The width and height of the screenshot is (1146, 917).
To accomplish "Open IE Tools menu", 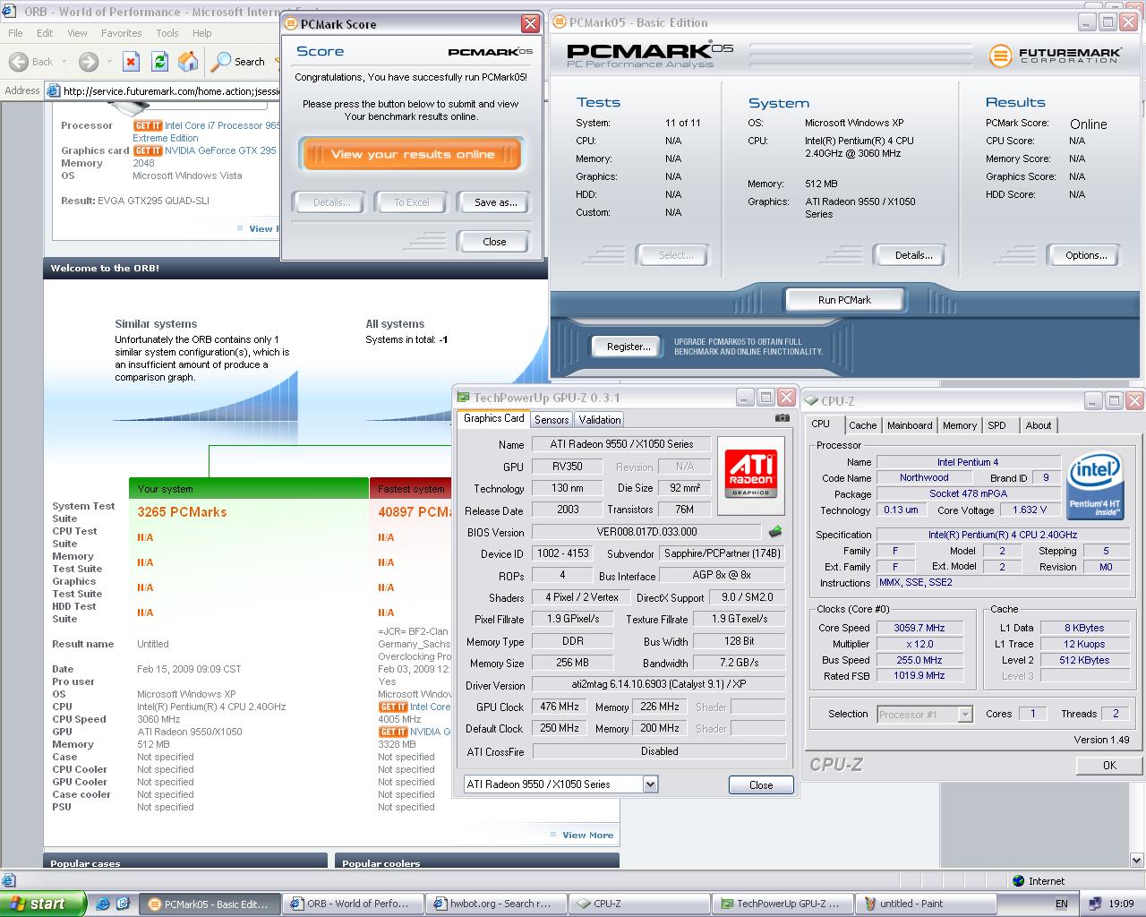I will tap(167, 33).
